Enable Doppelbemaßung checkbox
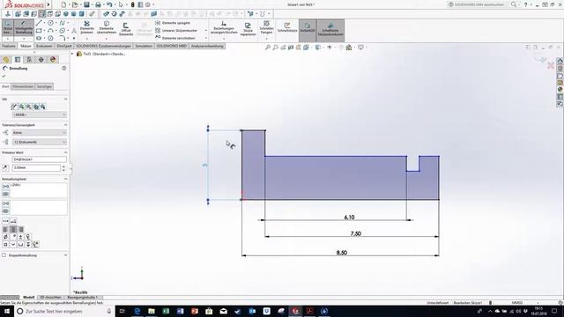This screenshot has width=564, height=317. pos(4,255)
